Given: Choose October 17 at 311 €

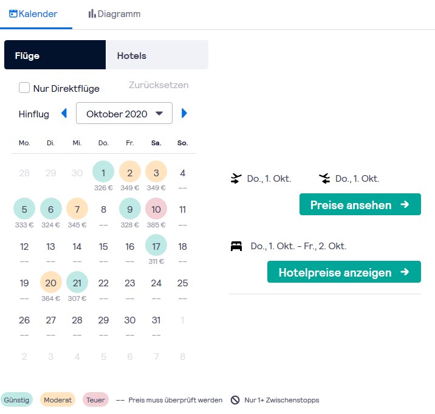Looking at the screenshot, I should (x=156, y=246).
